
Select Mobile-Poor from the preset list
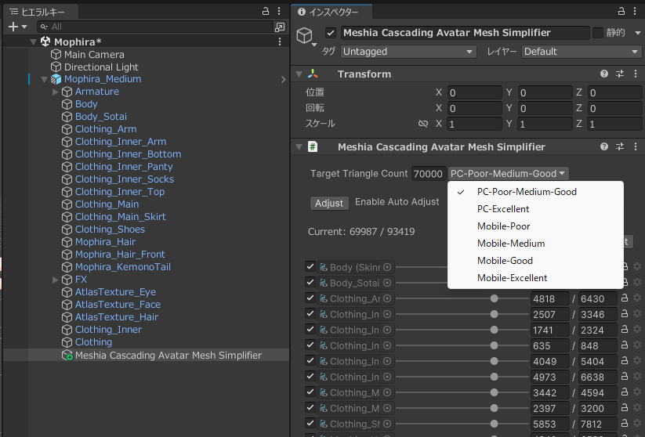[535, 226]
